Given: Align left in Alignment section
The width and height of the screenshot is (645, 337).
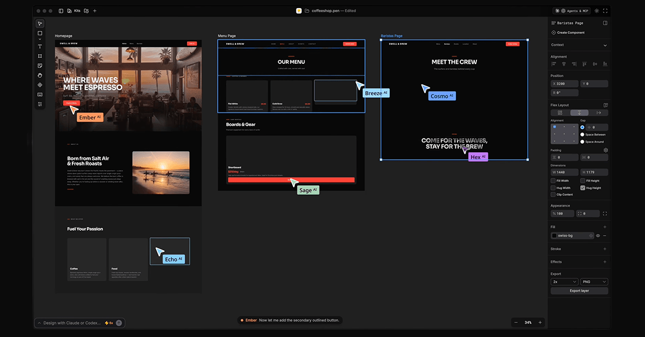Looking at the screenshot, I should (554, 64).
